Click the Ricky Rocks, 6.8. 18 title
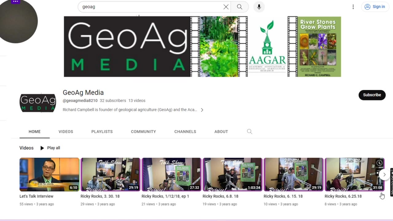Viewport: 393px width, 221px height. pyautogui.click(x=220, y=196)
